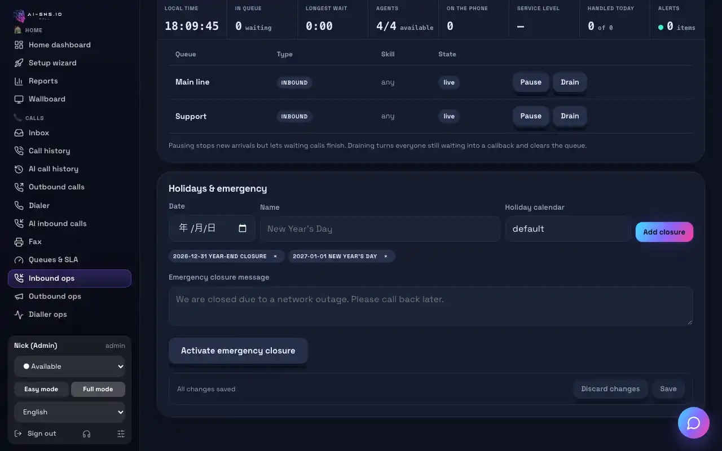Viewport: 722px width, 451px height.
Task: Switch to Full mode
Action: coord(98,389)
